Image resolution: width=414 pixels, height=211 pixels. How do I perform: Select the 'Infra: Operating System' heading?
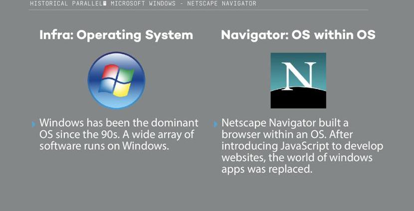click(116, 35)
